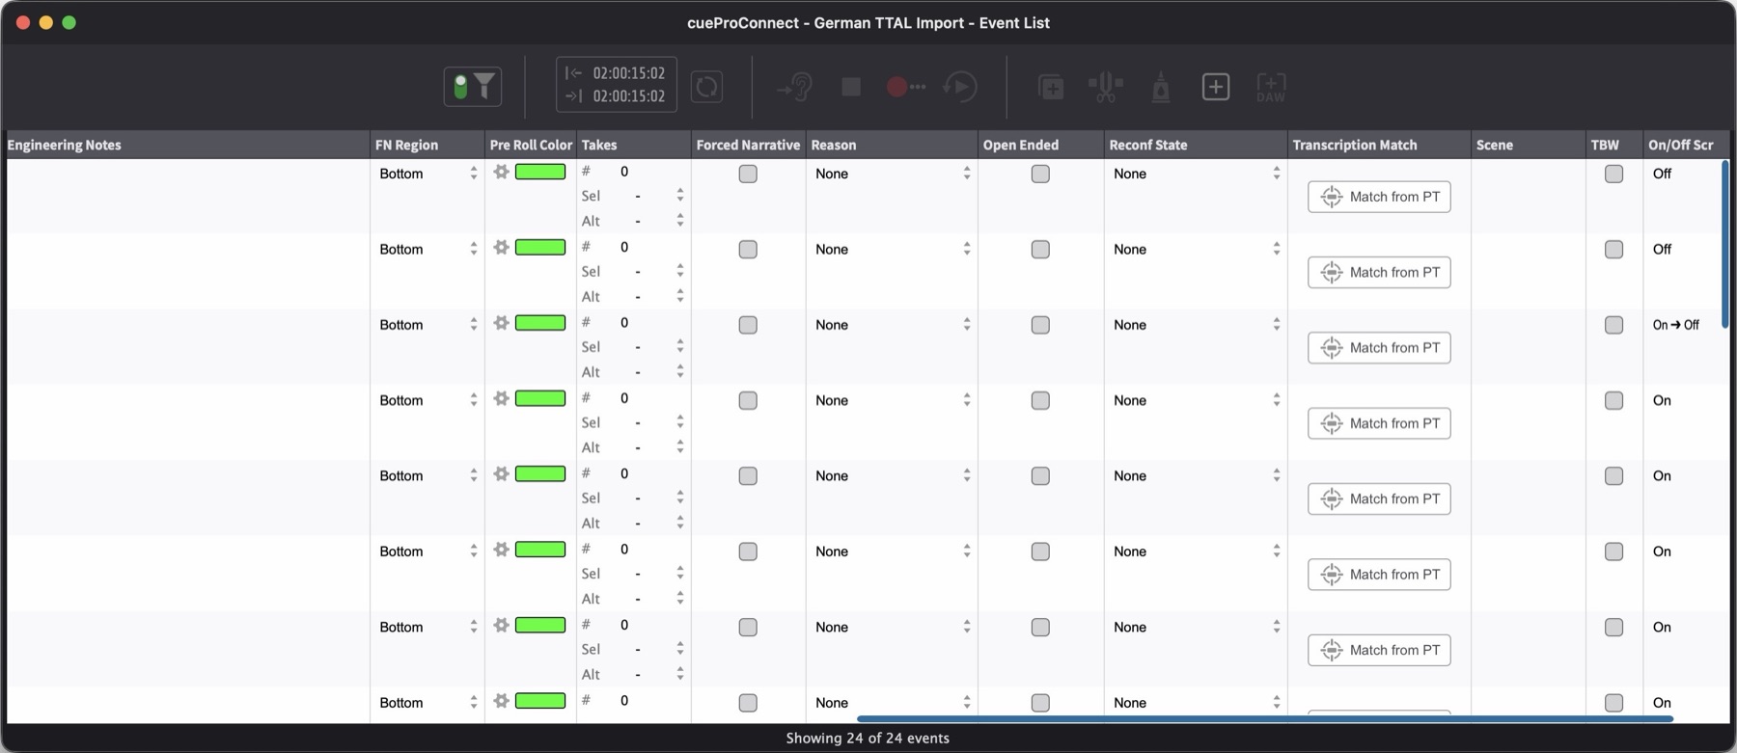Click the square stop button

(851, 87)
